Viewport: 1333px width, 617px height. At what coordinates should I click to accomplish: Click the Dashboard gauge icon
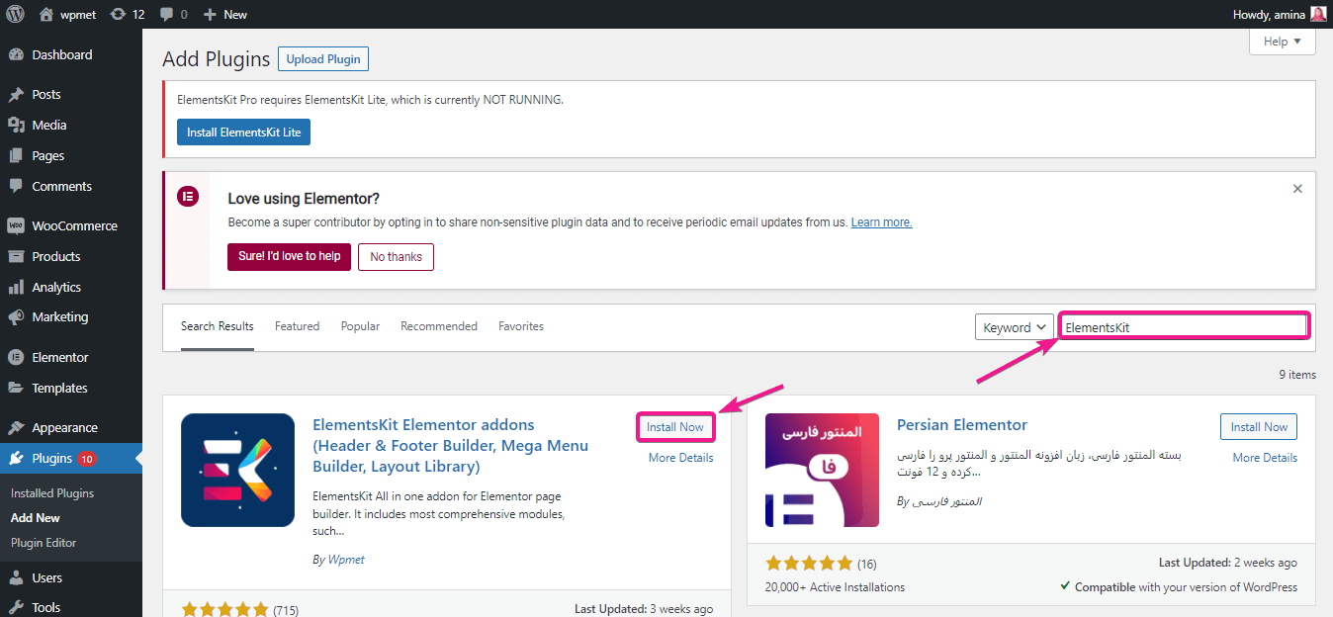pyautogui.click(x=16, y=54)
